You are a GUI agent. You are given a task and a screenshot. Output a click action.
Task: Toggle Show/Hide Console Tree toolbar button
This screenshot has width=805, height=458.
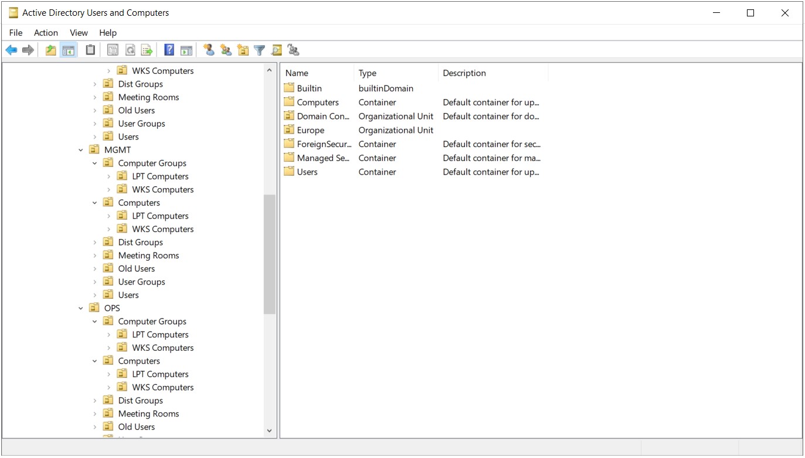tap(69, 50)
